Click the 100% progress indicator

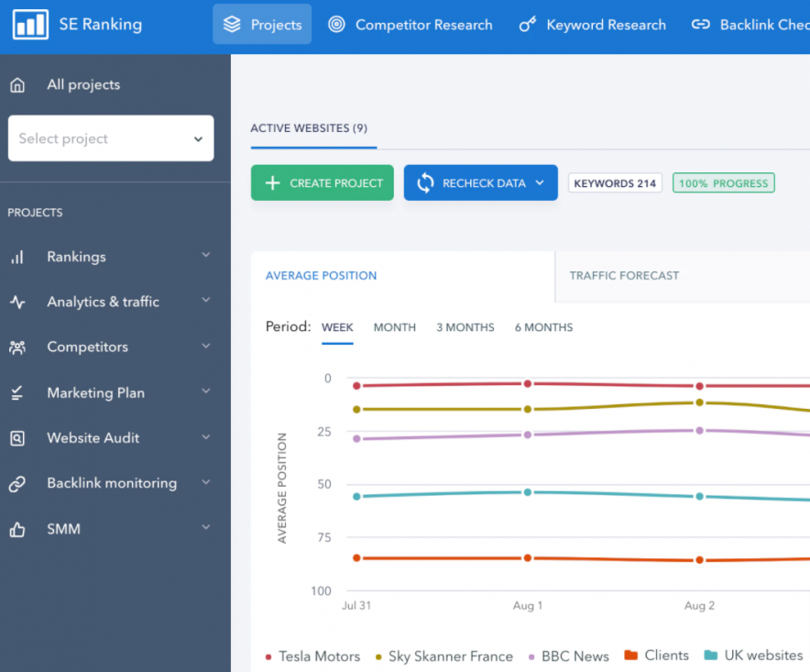[724, 182]
